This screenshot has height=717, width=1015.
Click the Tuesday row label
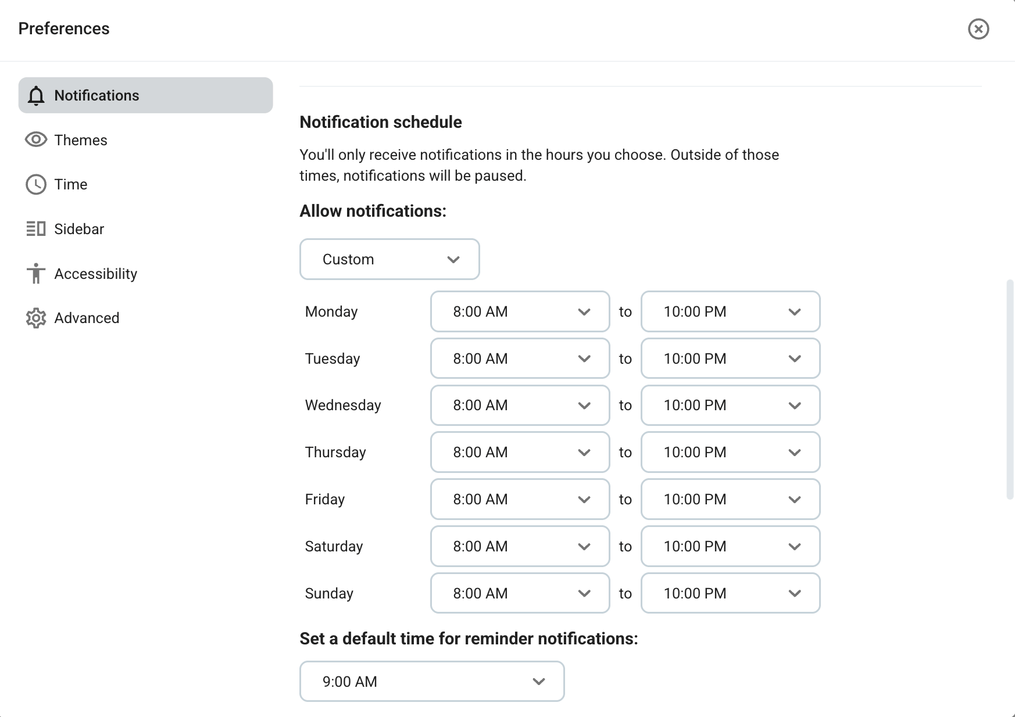point(333,359)
